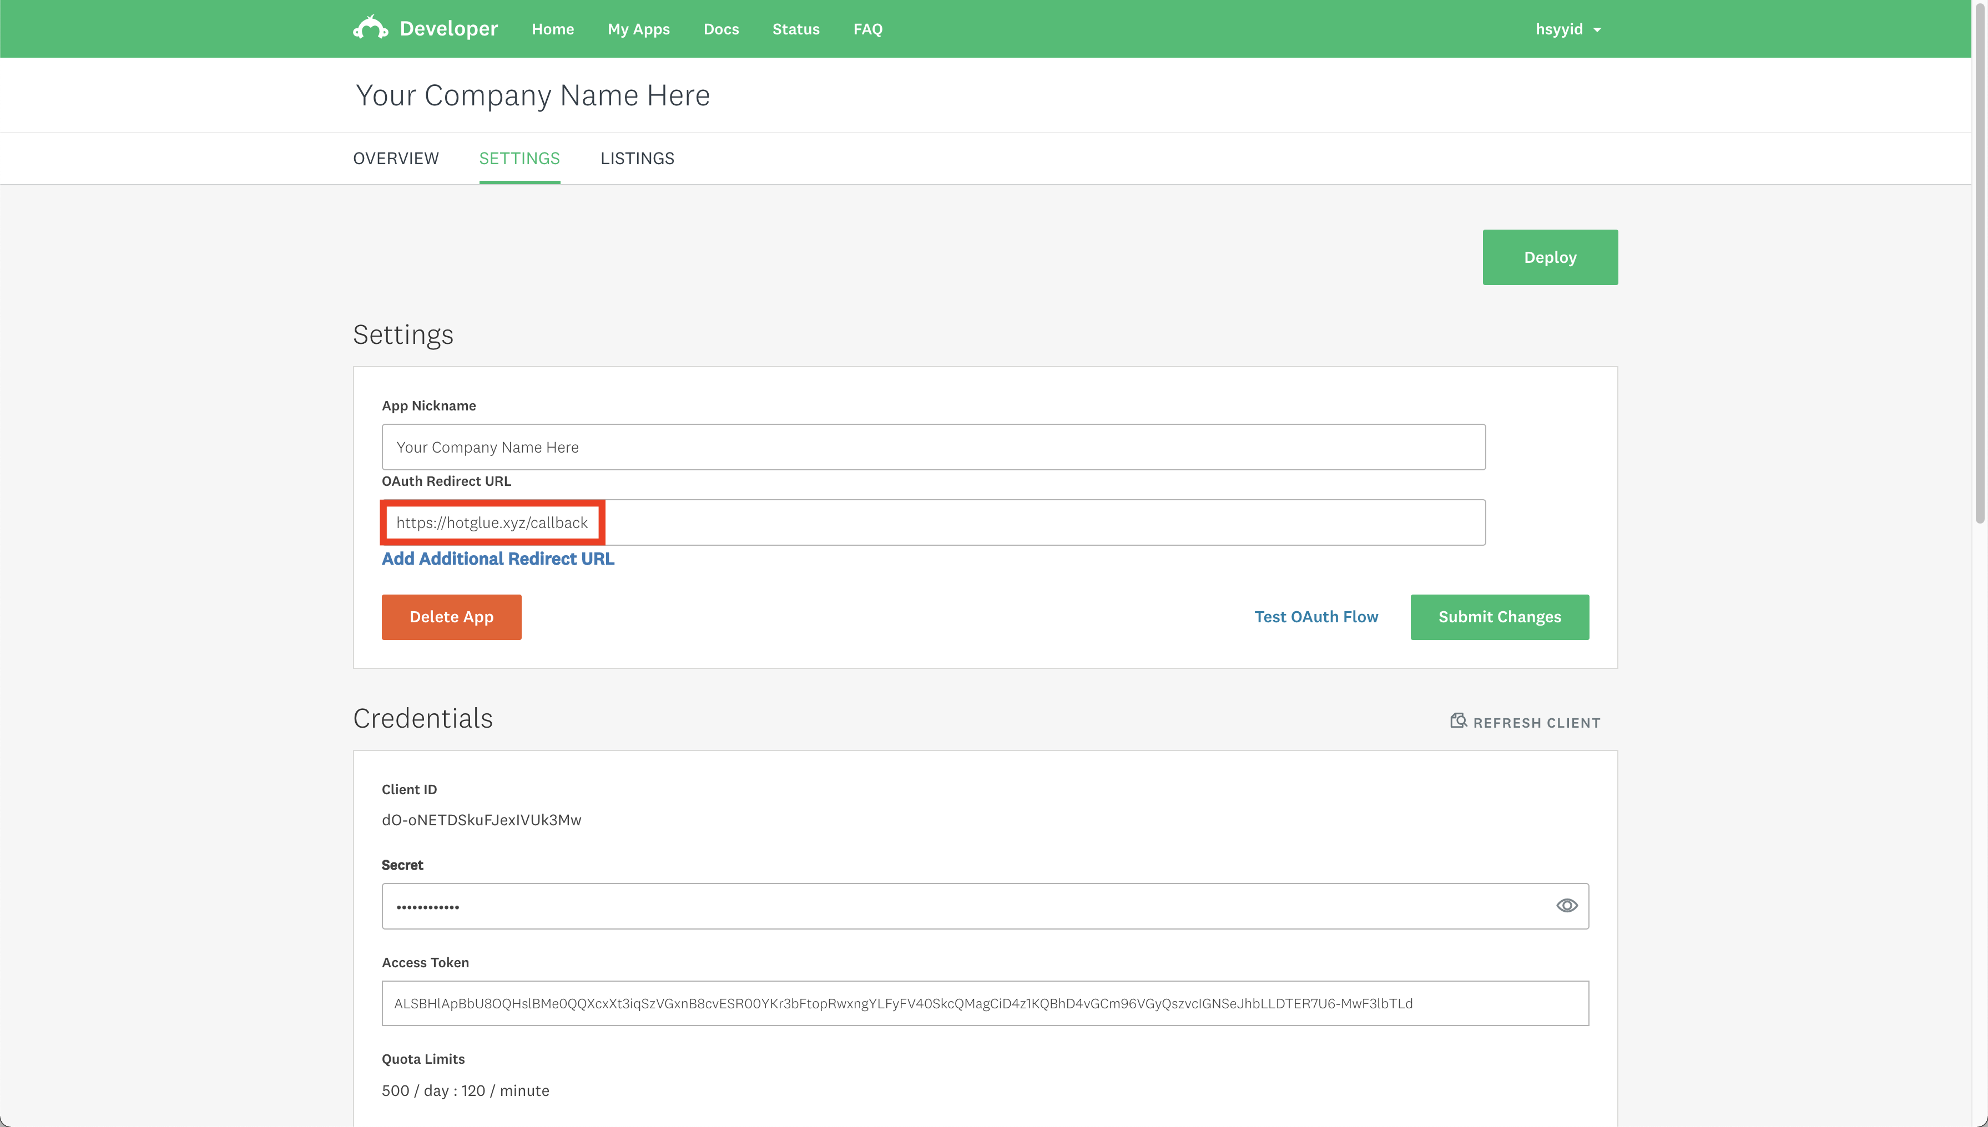Click the Refresh Client icon
The height and width of the screenshot is (1127, 1988).
click(x=1459, y=722)
